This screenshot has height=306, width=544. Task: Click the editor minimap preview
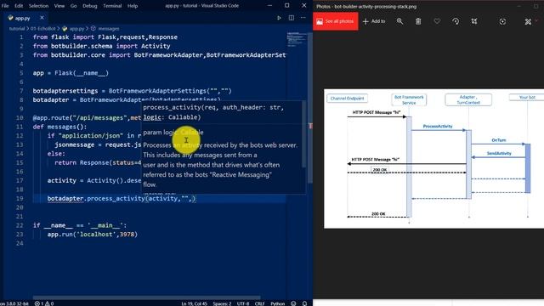point(297,40)
